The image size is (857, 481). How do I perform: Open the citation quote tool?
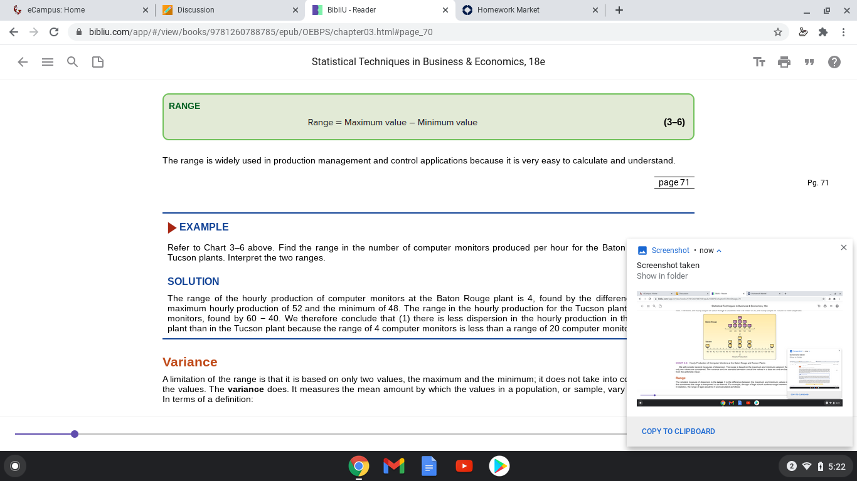[809, 62]
